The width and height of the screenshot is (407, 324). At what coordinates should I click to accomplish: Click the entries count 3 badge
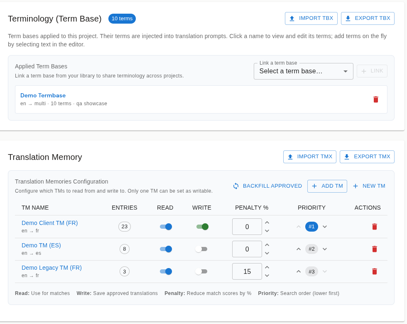(125, 271)
